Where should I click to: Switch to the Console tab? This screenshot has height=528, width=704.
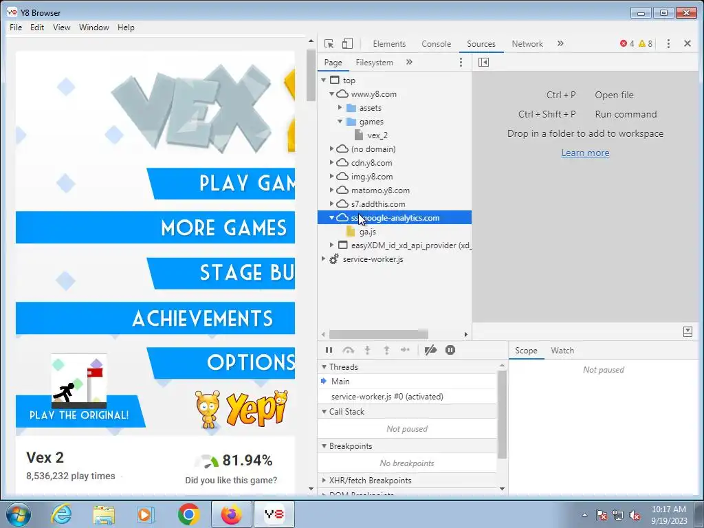click(x=436, y=43)
